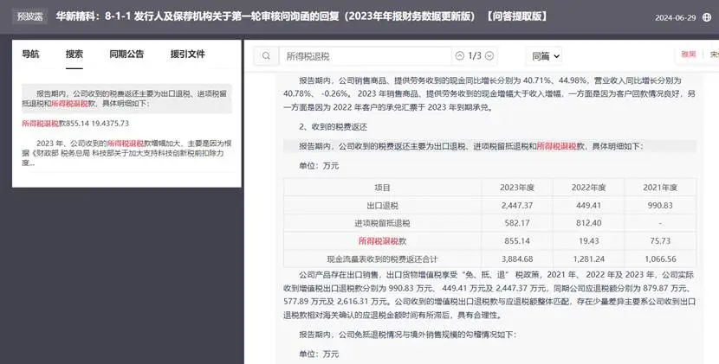This screenshot has height=364, width=719.
Task: Open the 同篇 scope dropdown
Action: (x=544, y=56)
